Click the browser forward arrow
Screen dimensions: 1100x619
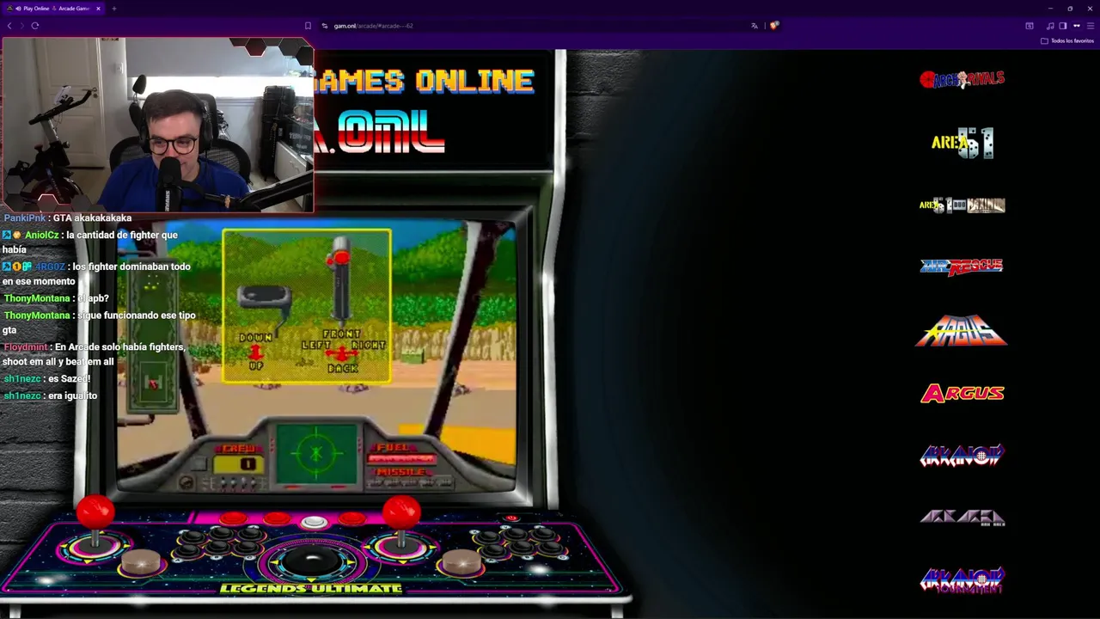(x=21, y=26)
